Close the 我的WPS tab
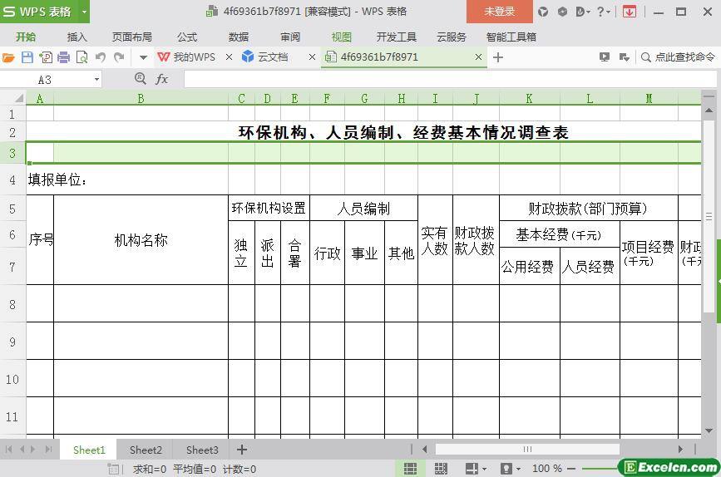721x477 pixels. tap(229, 57)
